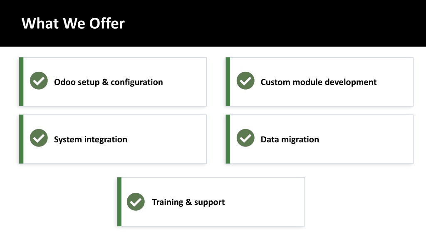Click the checkmark icon beside Odoo setup & configuration
The height and width of the screenshot is (239, 426).
coord(39,81)
